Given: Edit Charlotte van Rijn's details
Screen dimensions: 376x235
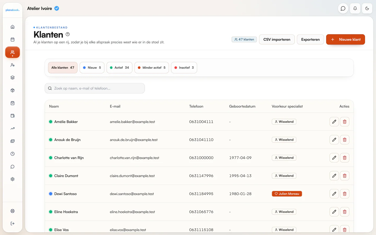Looking at the screenshot, I should tap(334, 158).
